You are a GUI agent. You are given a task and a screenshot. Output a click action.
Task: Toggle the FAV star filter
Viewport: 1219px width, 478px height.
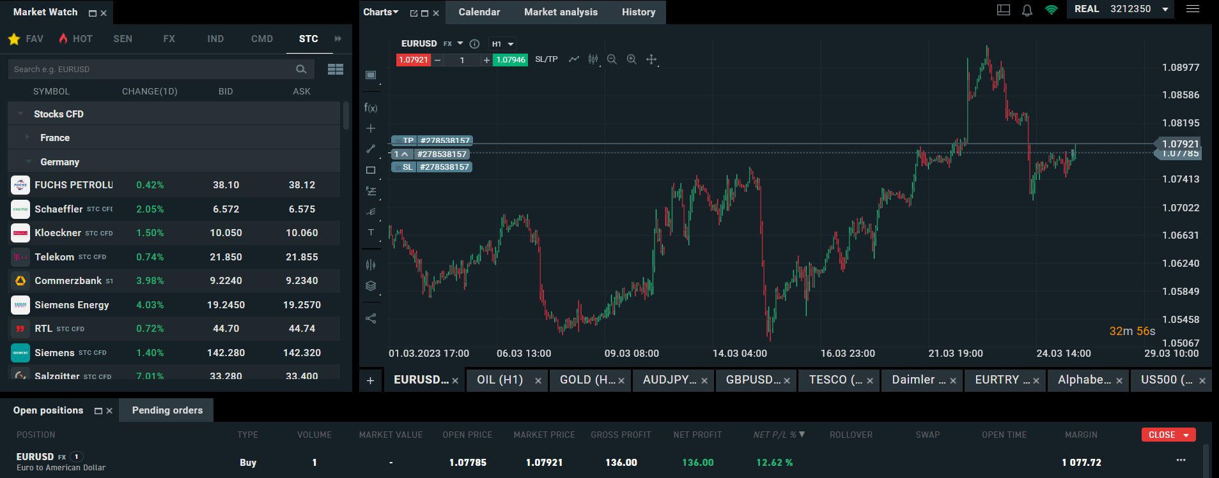[x=14, y=39]
